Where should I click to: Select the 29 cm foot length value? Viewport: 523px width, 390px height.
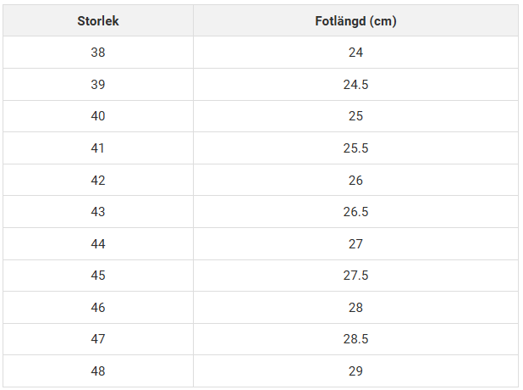point(355,371)
